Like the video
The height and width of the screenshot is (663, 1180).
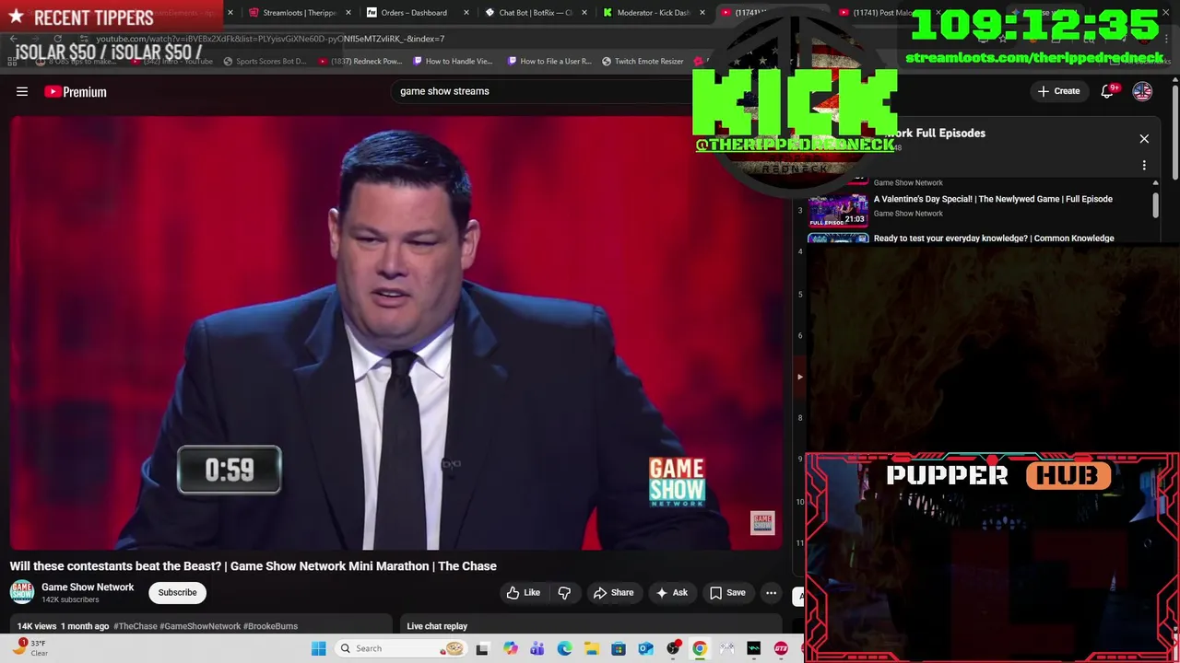coord(524,593)
